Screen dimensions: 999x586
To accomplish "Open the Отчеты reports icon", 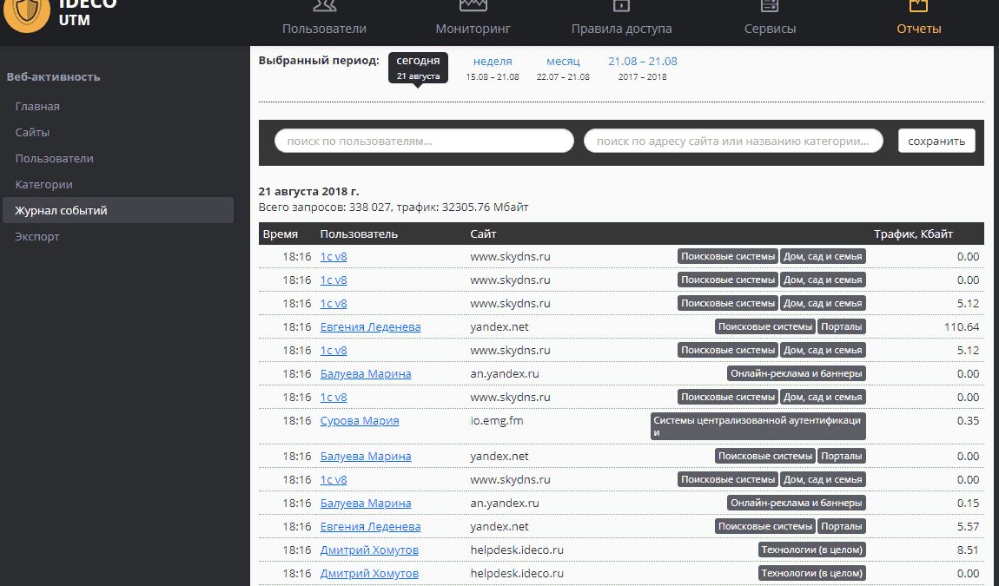I will click(919, 7).
